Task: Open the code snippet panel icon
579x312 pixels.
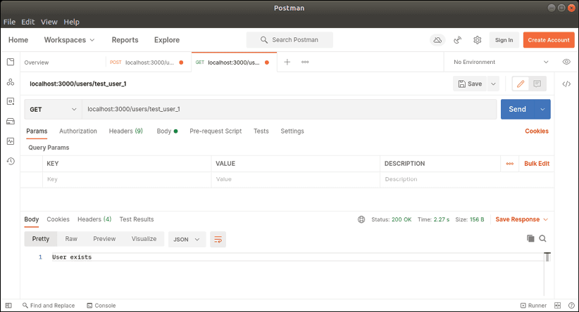Action: pos(566,84)
